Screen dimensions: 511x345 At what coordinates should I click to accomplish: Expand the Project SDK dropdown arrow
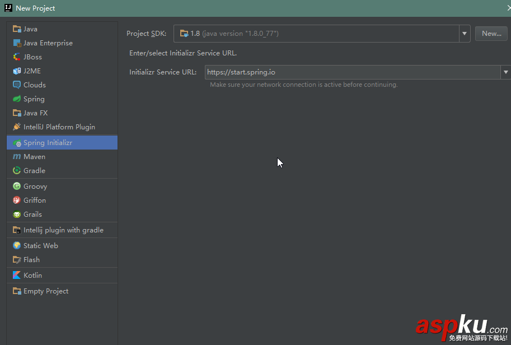(x=465, y=33)
